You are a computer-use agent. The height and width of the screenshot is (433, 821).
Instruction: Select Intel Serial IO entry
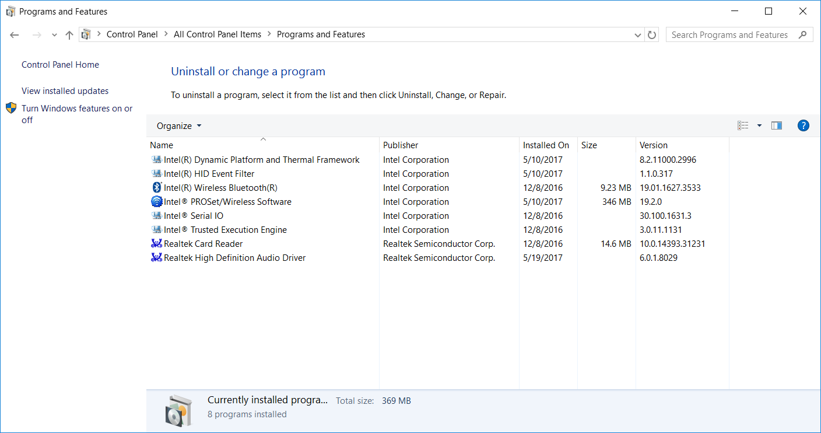[194, 216]
